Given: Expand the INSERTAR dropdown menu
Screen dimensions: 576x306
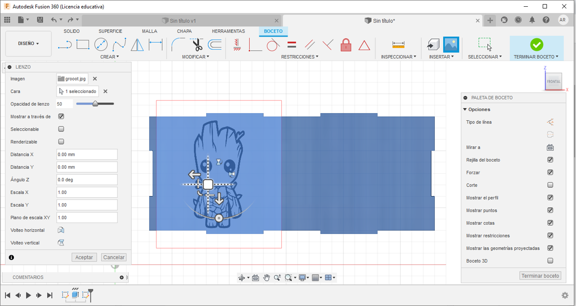Looking at the screenshot, I should 441,57.
